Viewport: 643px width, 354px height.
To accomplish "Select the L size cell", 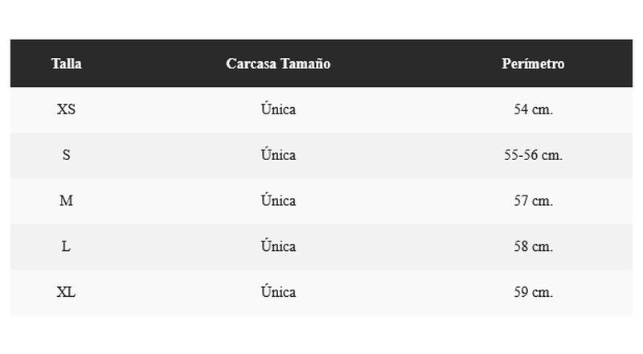I will point(66,247).
